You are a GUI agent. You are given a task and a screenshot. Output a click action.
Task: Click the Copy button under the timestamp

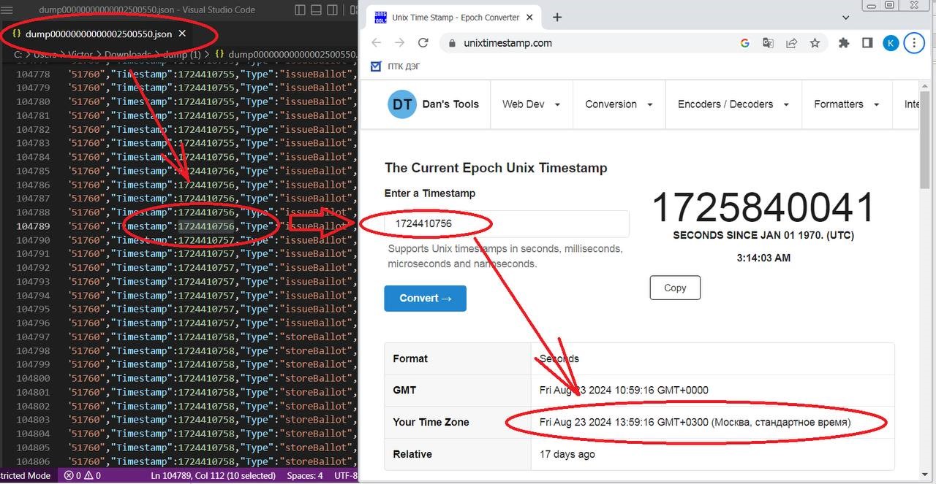675,288
